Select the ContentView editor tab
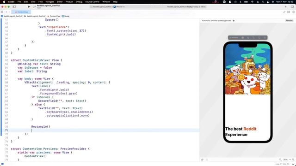 [x=21, y=12]
